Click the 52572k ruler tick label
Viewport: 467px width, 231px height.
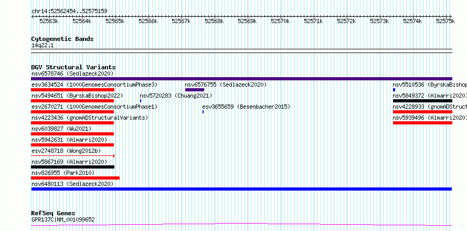tap(346, 21)
